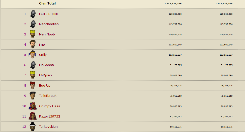Viewport: 245px width, 132px height.
Task: Click i np's bearded avatar icon
Action: coord(33,44)
